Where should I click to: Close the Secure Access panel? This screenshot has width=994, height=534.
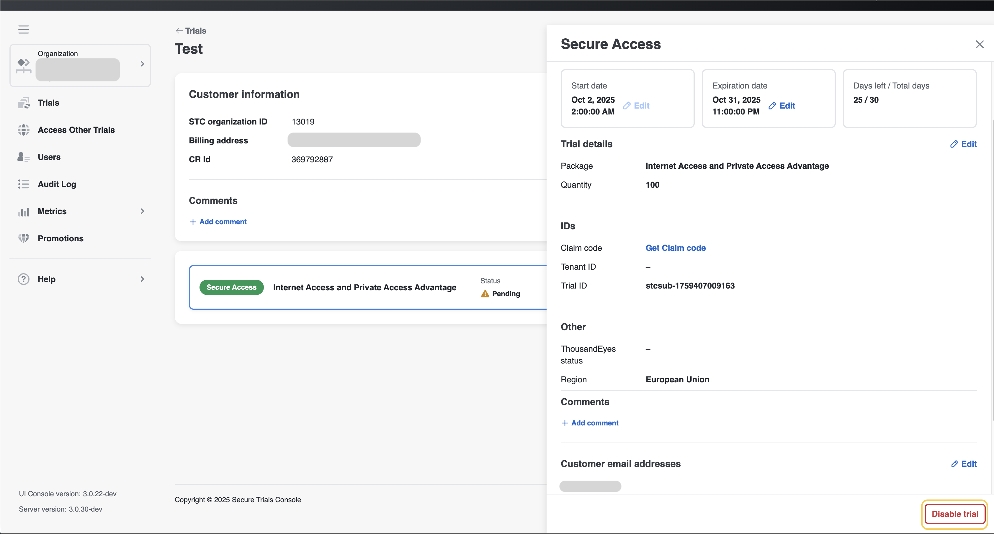tap(979, 44)
